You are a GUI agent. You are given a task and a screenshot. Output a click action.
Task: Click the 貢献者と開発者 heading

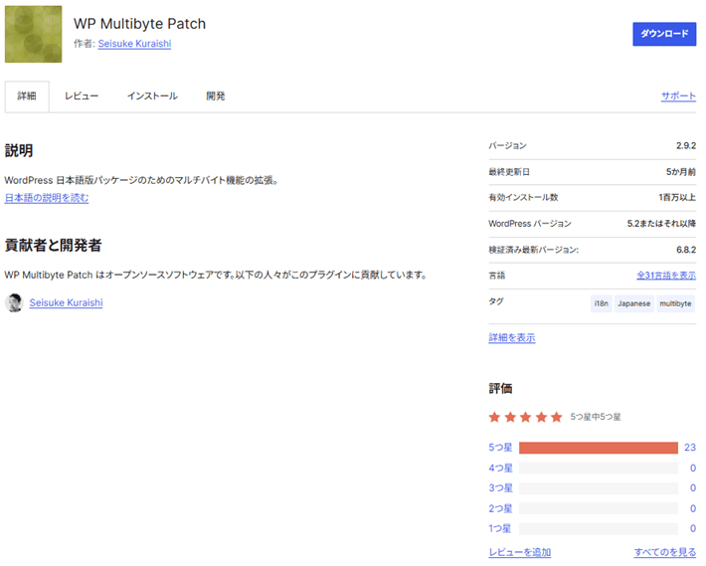53,246
